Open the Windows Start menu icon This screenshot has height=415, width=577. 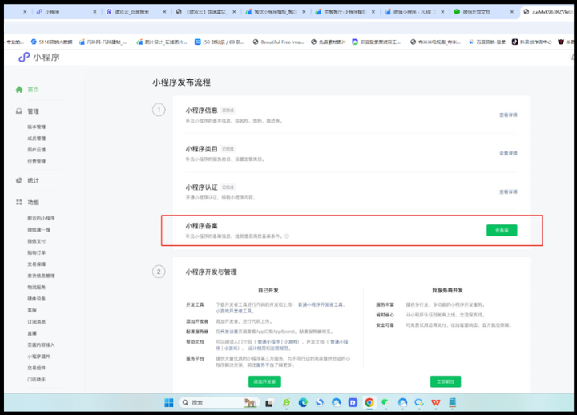[x=169, y=402]
